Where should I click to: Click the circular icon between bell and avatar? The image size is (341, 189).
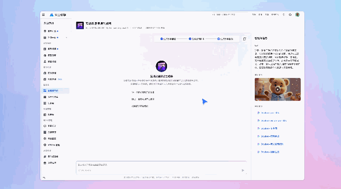point(290,15)
